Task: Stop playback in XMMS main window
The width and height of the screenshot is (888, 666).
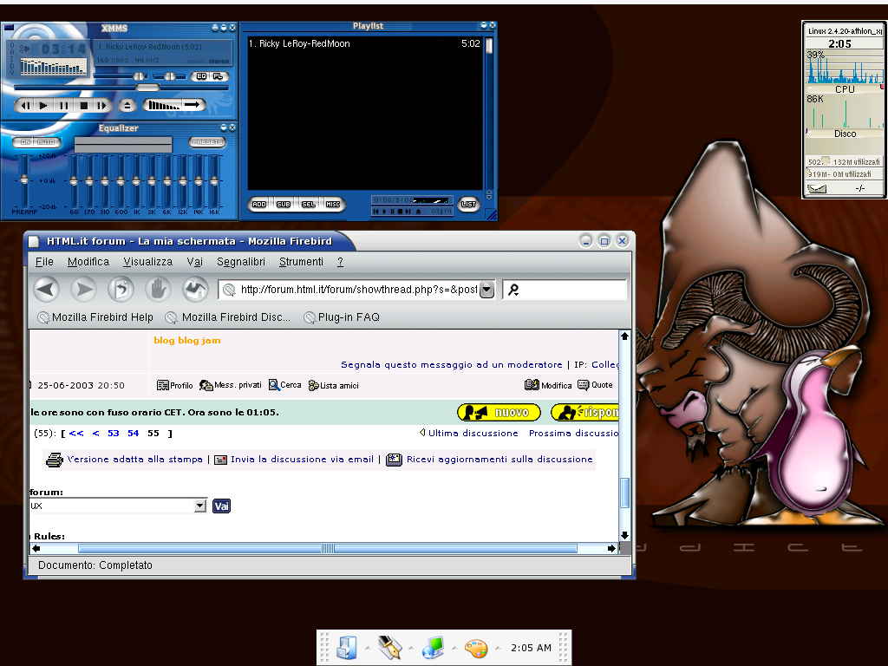Action: tap(84, 105)
